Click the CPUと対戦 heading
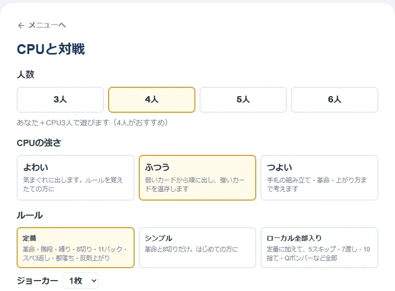This screenshot has height=291, width=395. click(51, 49)
